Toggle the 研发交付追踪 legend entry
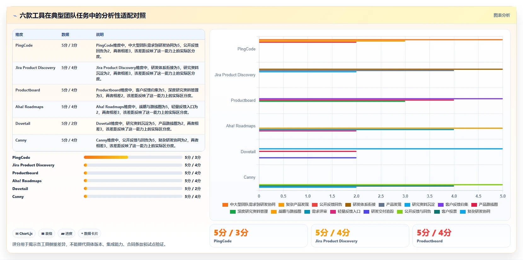Screen dimensions: 523x260 (x=379, y=211)
